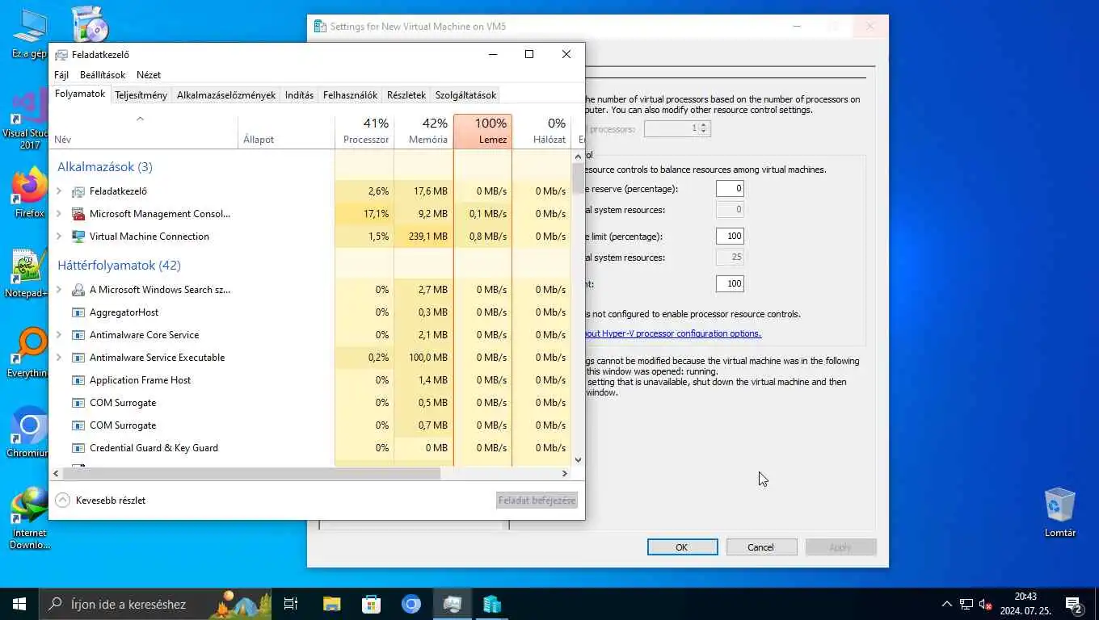Sort processes by Memória column
Screen dimensions: 1099x620
[x=423, y=132]
